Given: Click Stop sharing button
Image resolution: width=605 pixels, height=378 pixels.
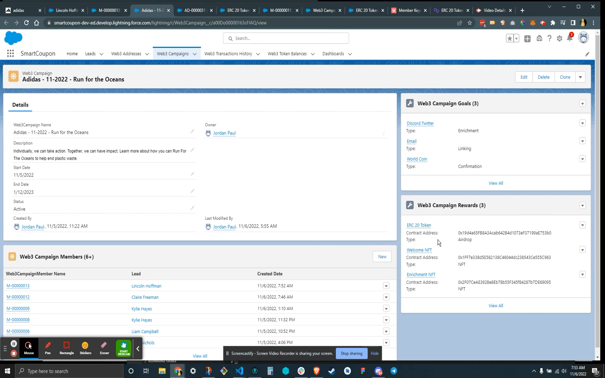Looking at the screenshot, I should (x=352, y=353).
